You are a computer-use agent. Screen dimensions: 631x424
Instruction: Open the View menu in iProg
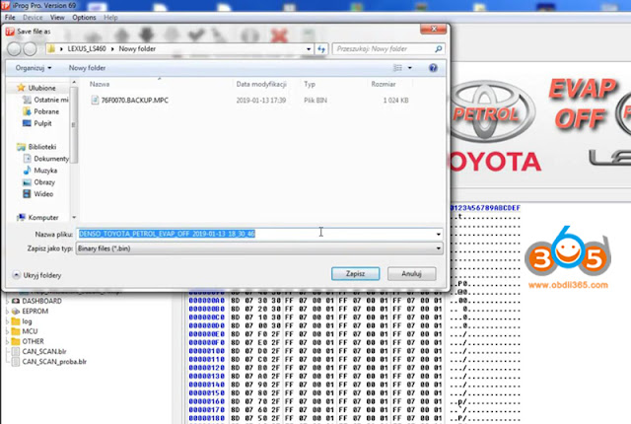click(57, 18)
